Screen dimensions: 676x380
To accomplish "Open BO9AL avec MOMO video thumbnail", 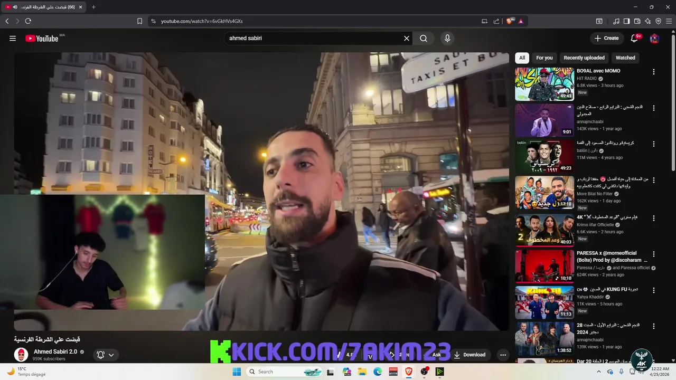I will pos(544,84).
